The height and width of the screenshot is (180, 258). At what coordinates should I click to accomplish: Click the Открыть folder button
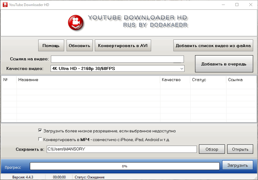click(240, 149)
